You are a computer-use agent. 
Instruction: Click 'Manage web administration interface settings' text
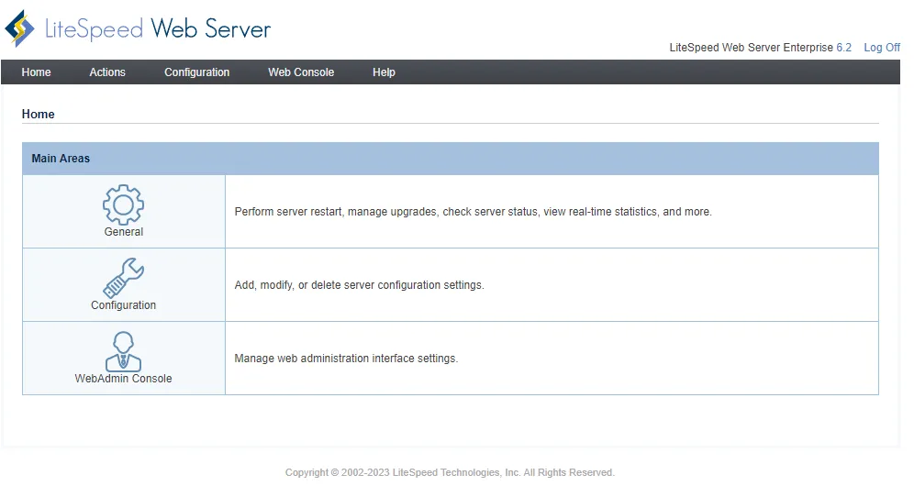[x=346, y=359]
